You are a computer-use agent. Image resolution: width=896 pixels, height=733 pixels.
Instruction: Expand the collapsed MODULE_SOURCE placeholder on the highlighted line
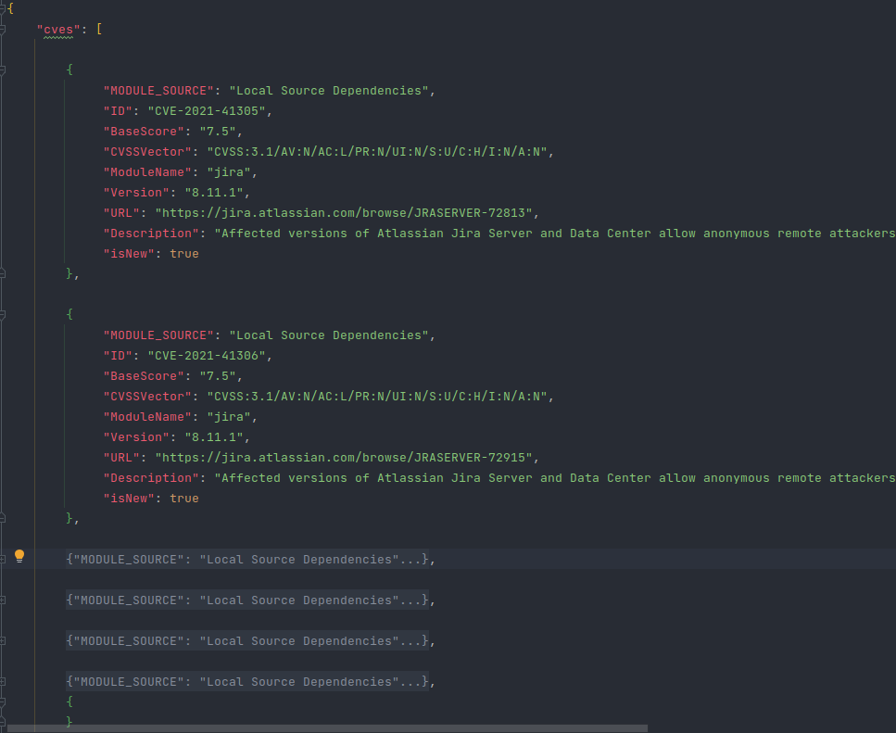coord(246,560)
